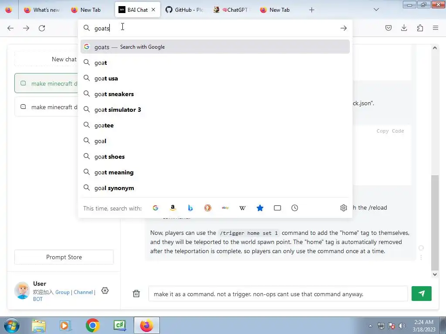Launch Chrome from the taskbar
This screenshot has height=334, width=446.
pos(92,325)
